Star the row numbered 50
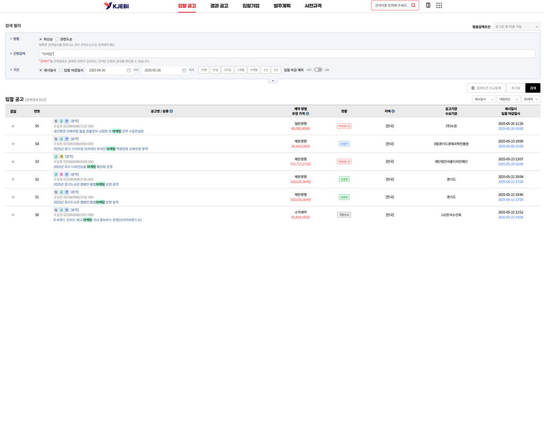 point(13,215)
